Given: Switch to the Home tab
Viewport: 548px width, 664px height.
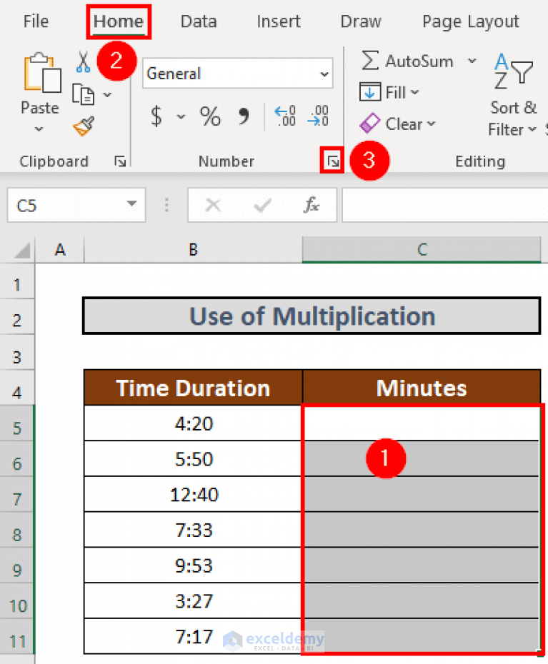Looking at the screenshot, I should (119, 21).
